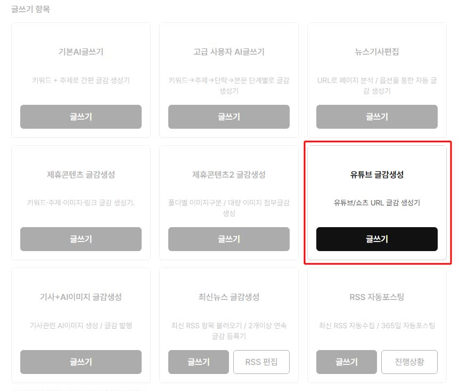Select the 뉴스기사편집 card title
The width and height of the screenshot is (459, 391).
377,52
